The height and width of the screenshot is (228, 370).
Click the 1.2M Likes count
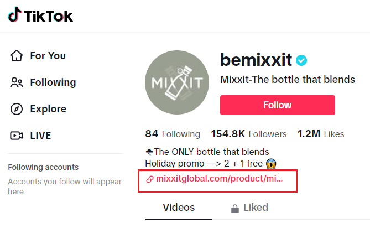(321, 134)
